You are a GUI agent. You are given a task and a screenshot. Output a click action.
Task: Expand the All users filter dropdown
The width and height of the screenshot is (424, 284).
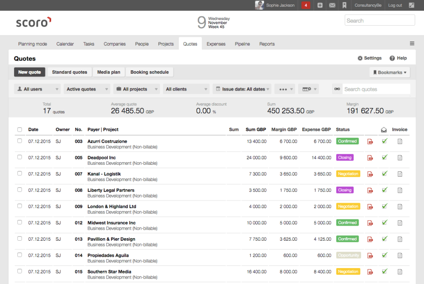tap(37, 89)
